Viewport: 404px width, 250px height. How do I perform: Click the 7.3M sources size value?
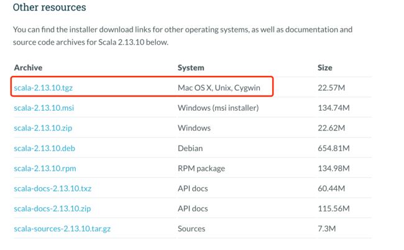click(327, 229)
